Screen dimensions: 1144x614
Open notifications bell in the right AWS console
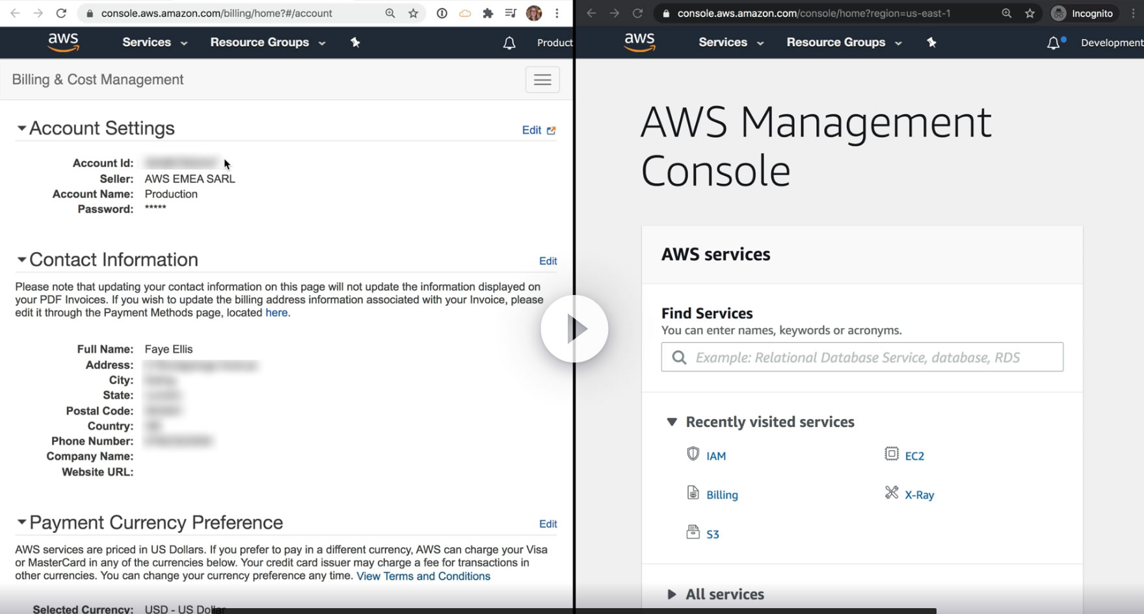point(1053,43)
